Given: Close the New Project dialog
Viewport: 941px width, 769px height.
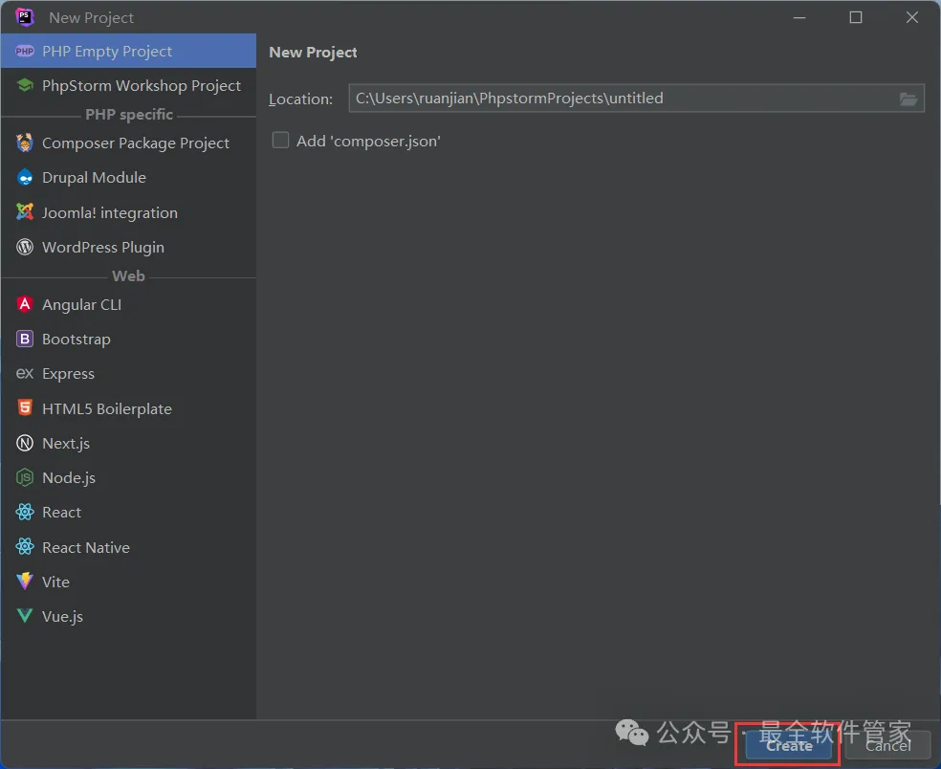Looking at the screenshot, I should click(x=912, y=17).
